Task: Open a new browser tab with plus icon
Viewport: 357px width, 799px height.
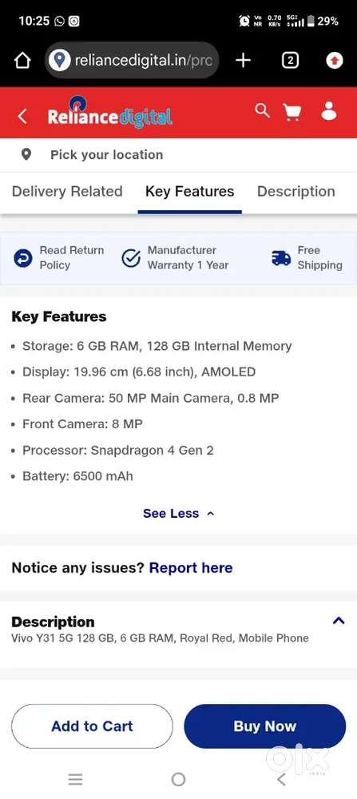Action: pos(244,61)
